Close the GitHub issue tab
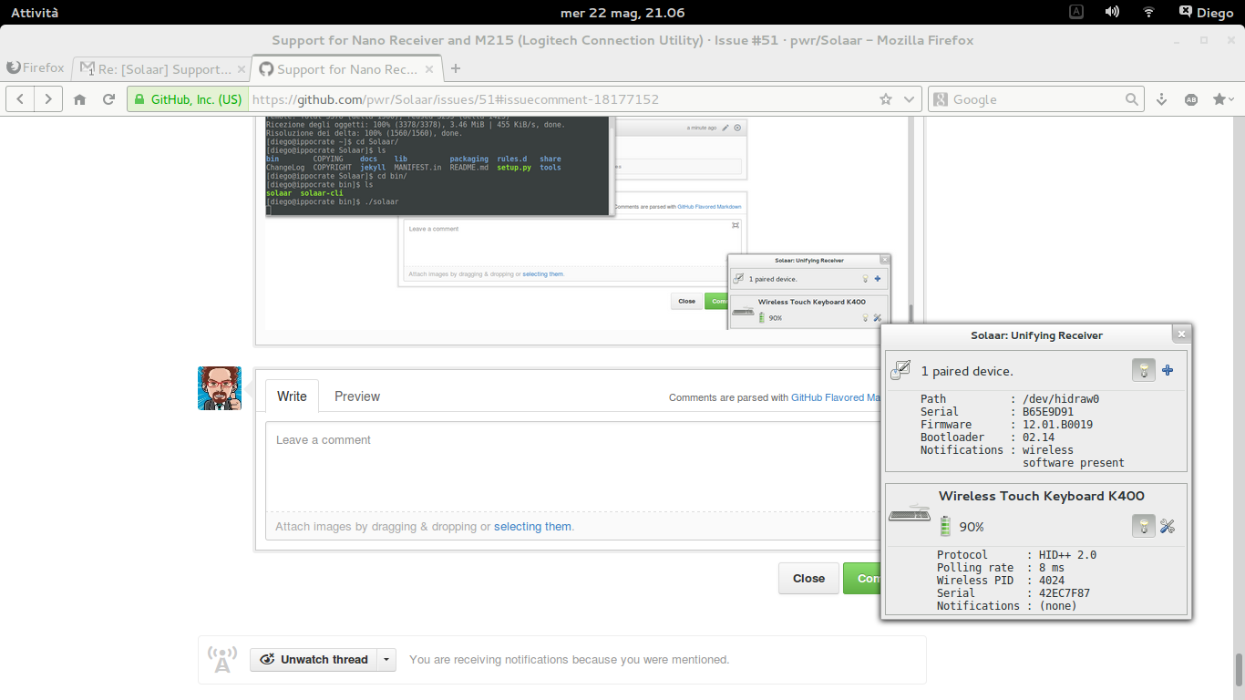 [430, 69]
